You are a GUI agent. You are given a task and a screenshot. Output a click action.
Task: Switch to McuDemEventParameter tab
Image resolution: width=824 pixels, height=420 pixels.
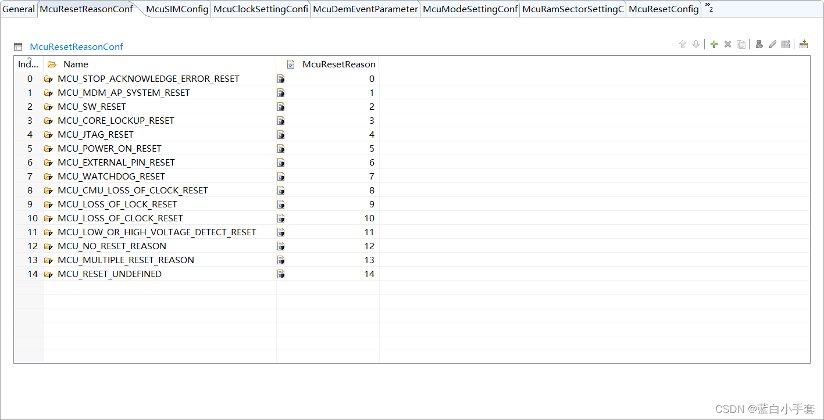365,9
